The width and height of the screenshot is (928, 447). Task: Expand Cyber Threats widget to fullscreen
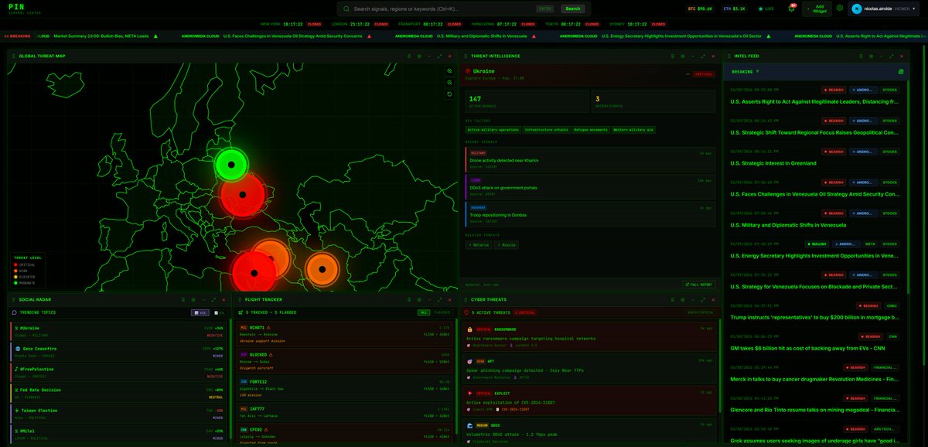(x=703, y=299)
